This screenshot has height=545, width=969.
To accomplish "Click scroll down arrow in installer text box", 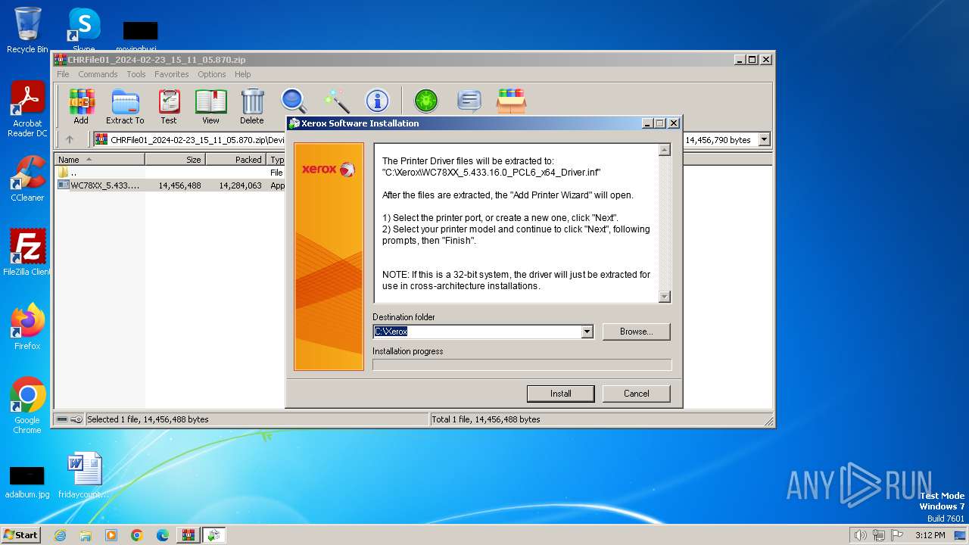I will pos(665,297).
